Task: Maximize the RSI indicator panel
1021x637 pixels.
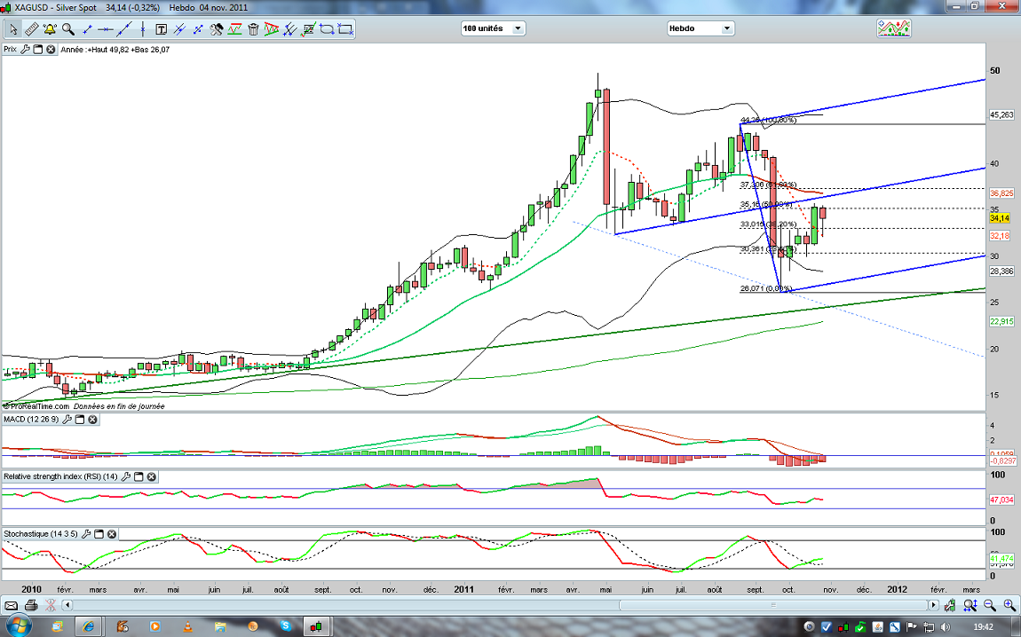Action: (139, 477)
